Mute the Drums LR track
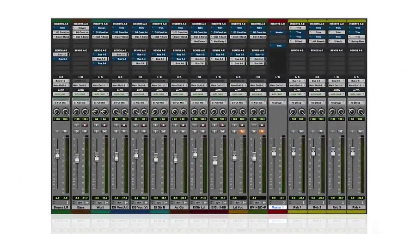Image resolution: width=416 pixels, height=234 pixels. (65, 131)
